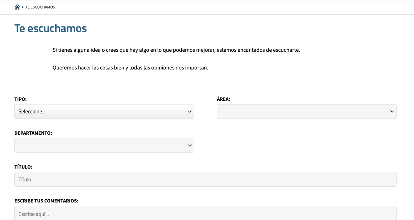Viewport: 414px width, 220px height.
Task: Click the TIPO field label
Action: 20,99
